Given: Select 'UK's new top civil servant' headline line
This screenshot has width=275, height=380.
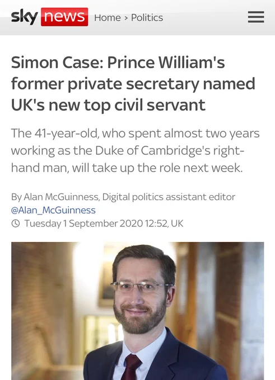Looking at the screenshot, I should pos(108,105).
